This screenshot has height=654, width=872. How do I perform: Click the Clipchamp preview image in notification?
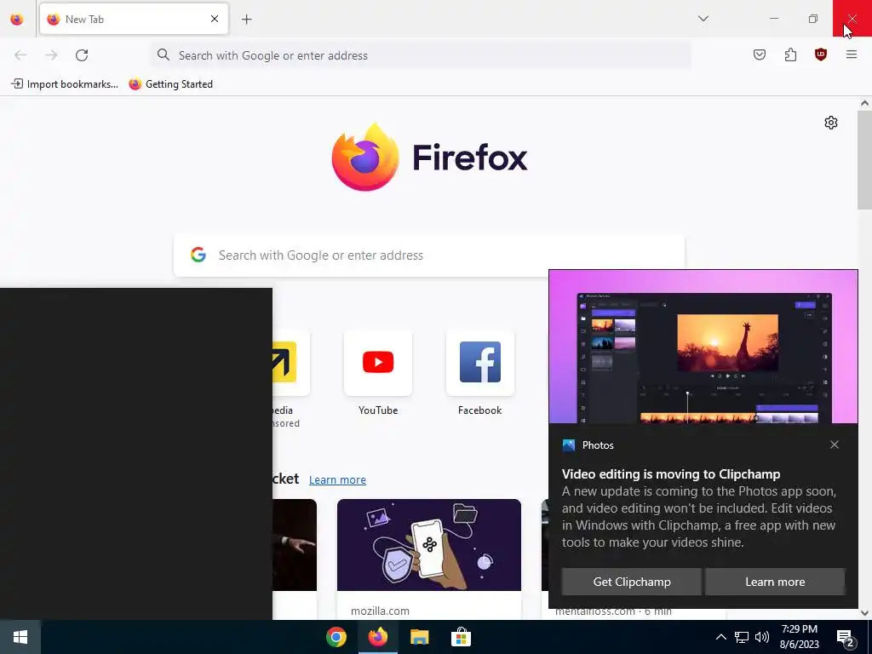click(703, 347)
